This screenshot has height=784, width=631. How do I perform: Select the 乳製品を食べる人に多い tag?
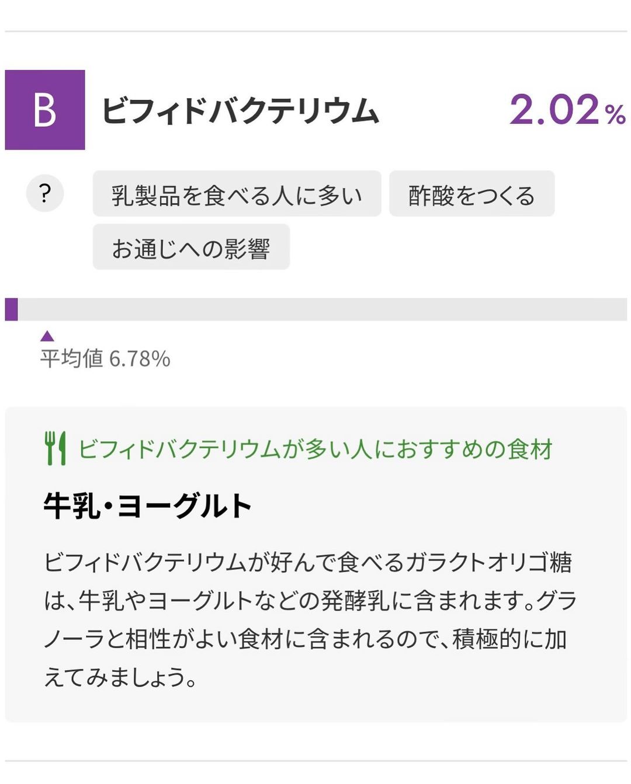pos(237,194)
